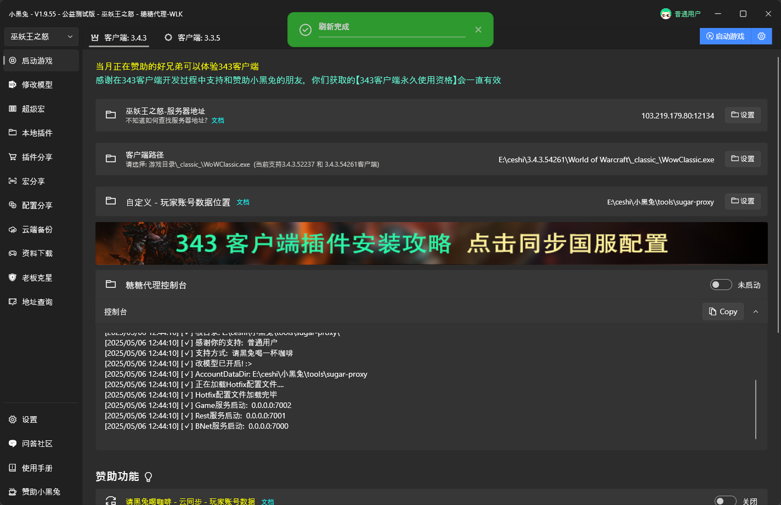The height and width of the screenshot is (505, 781).
Task: Click log line AccountDataDir sugar-proxy
Action: pyautogui.click(x=236, y=374)
